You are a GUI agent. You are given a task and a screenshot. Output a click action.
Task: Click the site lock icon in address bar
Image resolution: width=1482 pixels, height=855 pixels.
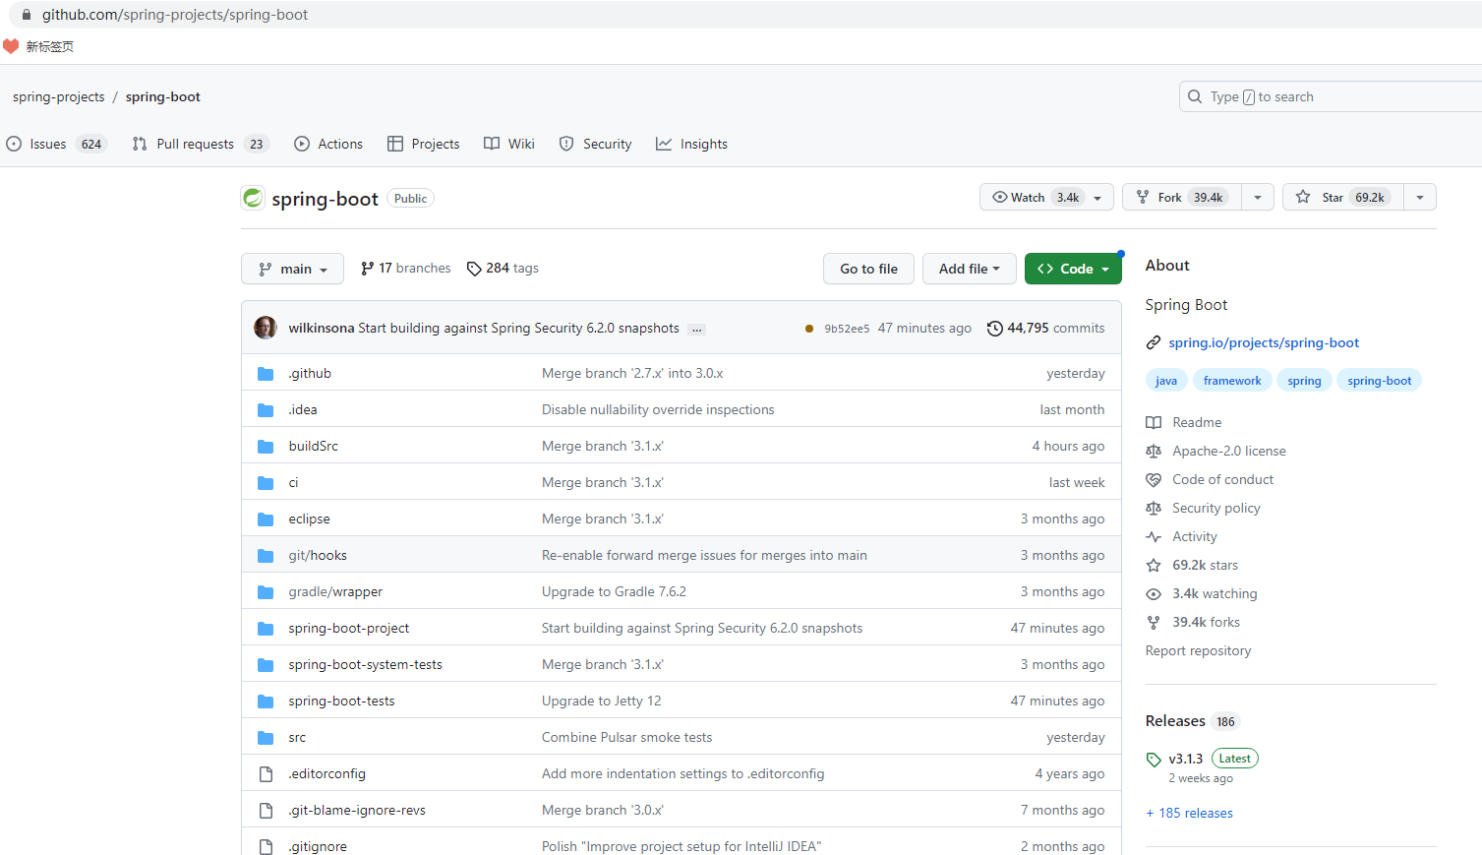click(27, 15)
